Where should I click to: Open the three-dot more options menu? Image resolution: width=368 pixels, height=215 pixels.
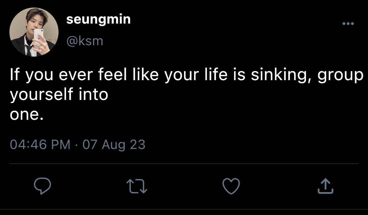coord(348,24)
